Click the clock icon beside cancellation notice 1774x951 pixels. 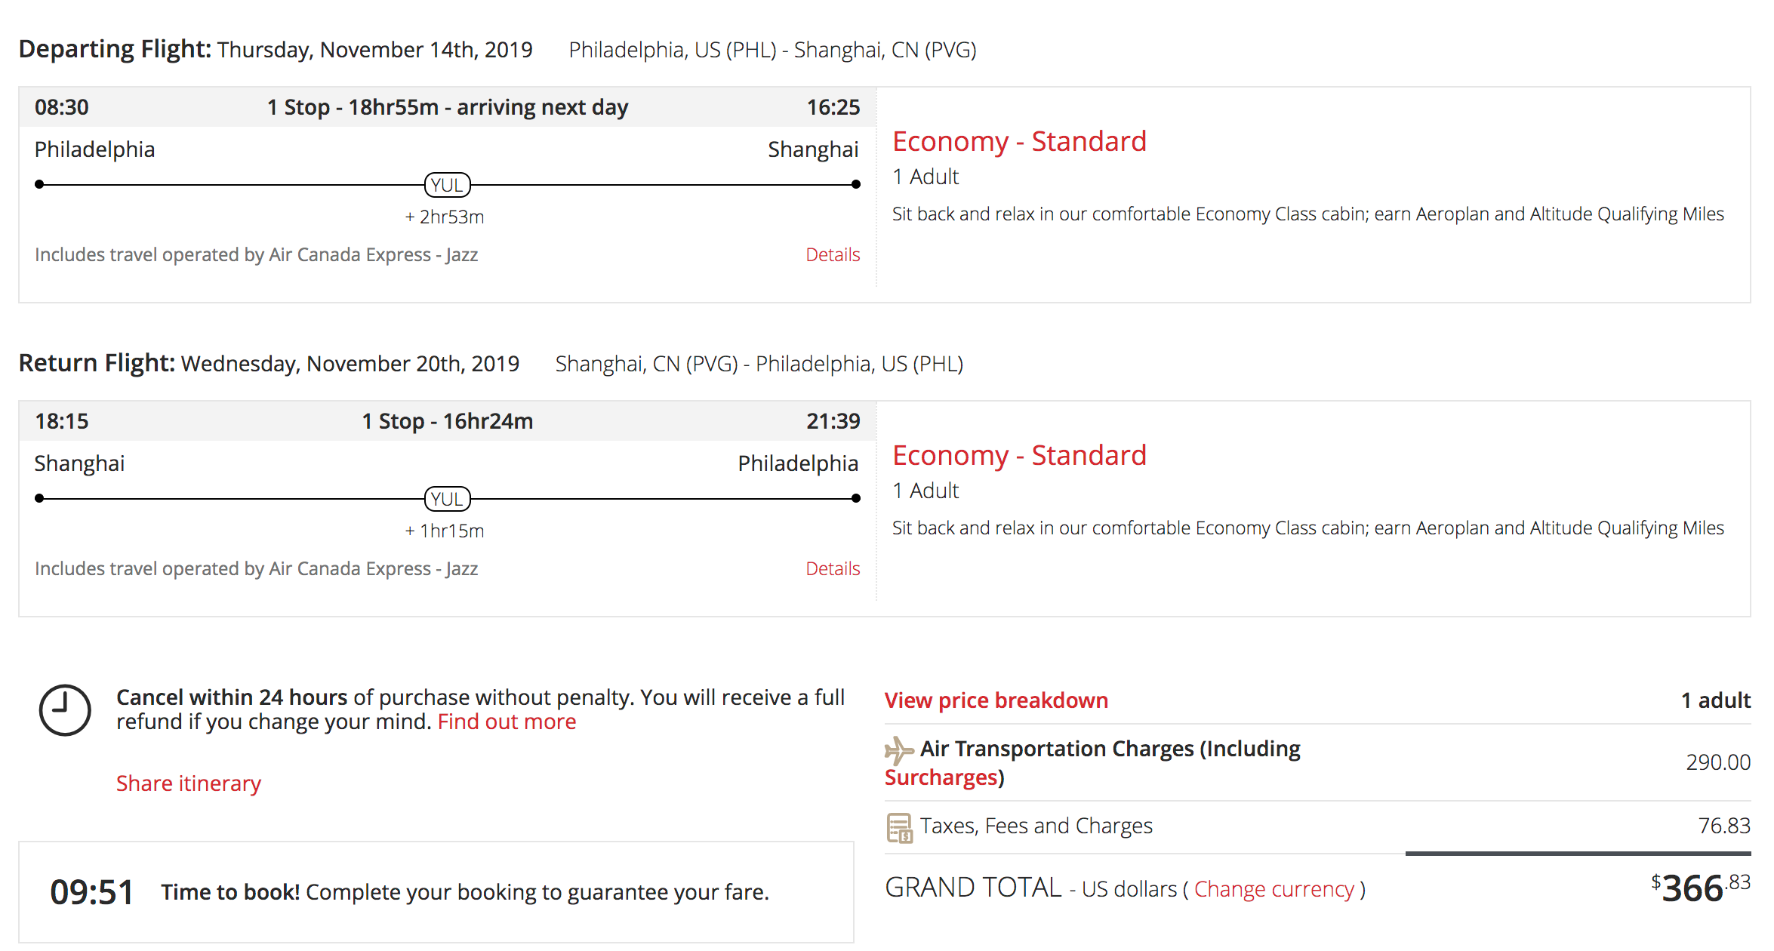point(65,709)
